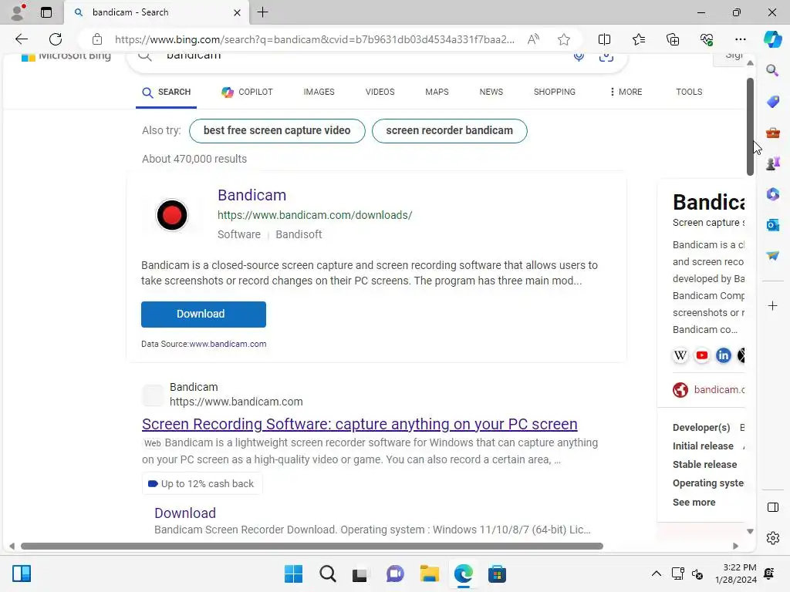Search using an image camera icon

tap(606, 56)
